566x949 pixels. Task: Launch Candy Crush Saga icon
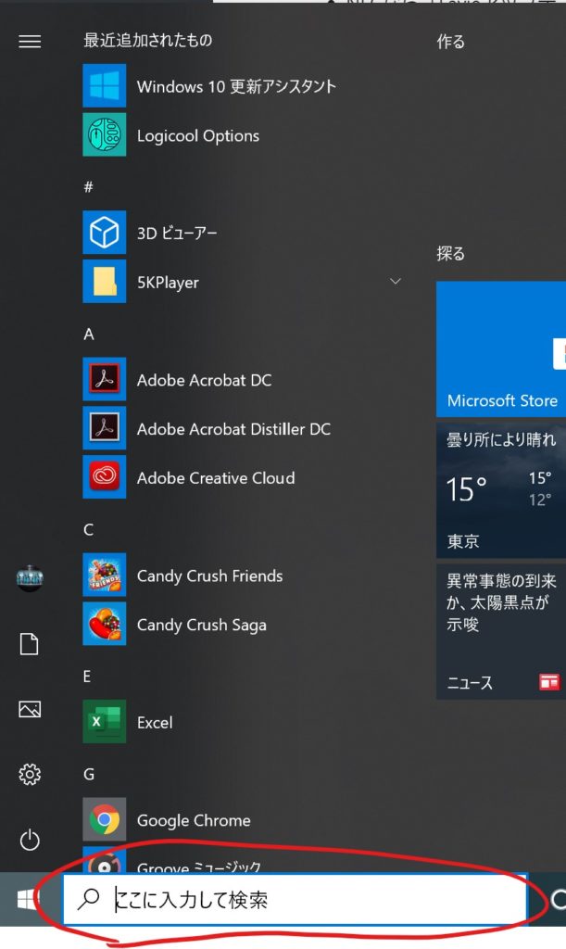click(105, 624)
